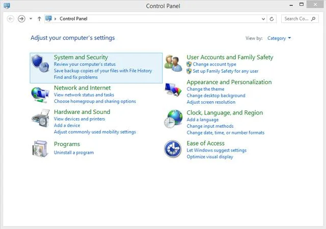Open the System and Security shield icon
Viewport: 326px width, 229px height.
40,64
